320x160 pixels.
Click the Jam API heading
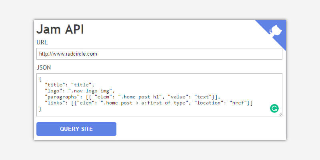[60, 30]
